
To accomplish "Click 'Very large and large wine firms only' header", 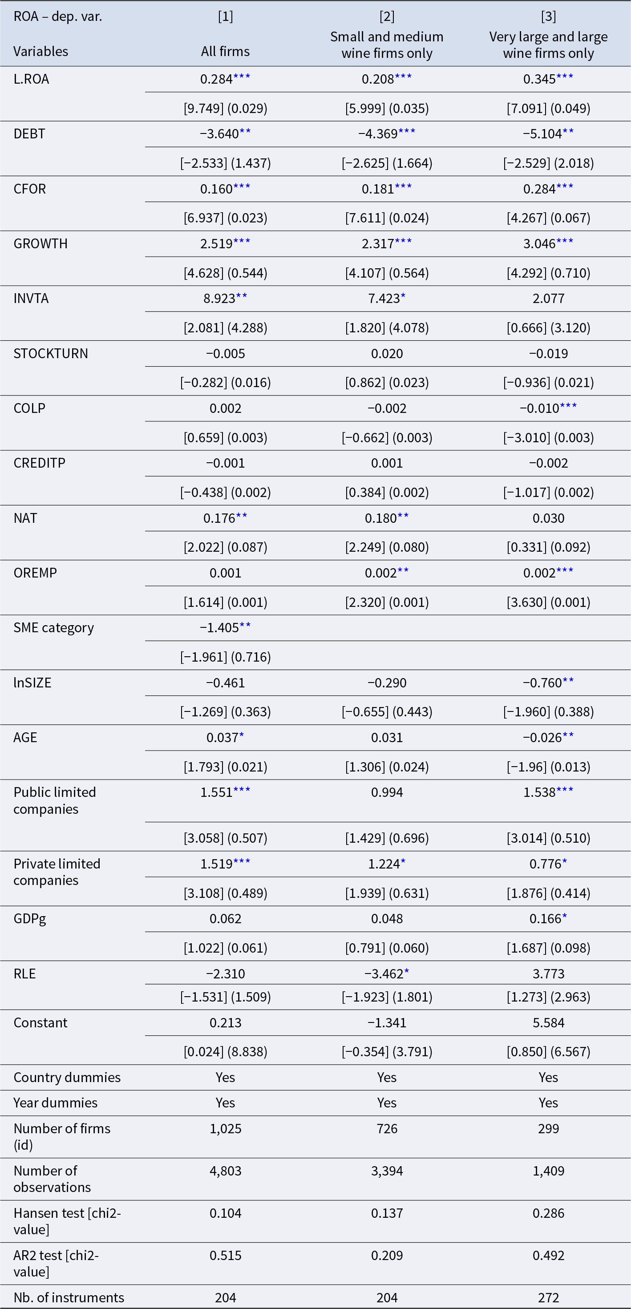I will click(548, 45).
